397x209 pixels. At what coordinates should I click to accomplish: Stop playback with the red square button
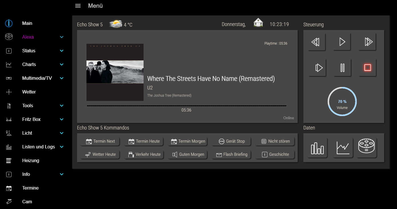(x=368, y=68)
